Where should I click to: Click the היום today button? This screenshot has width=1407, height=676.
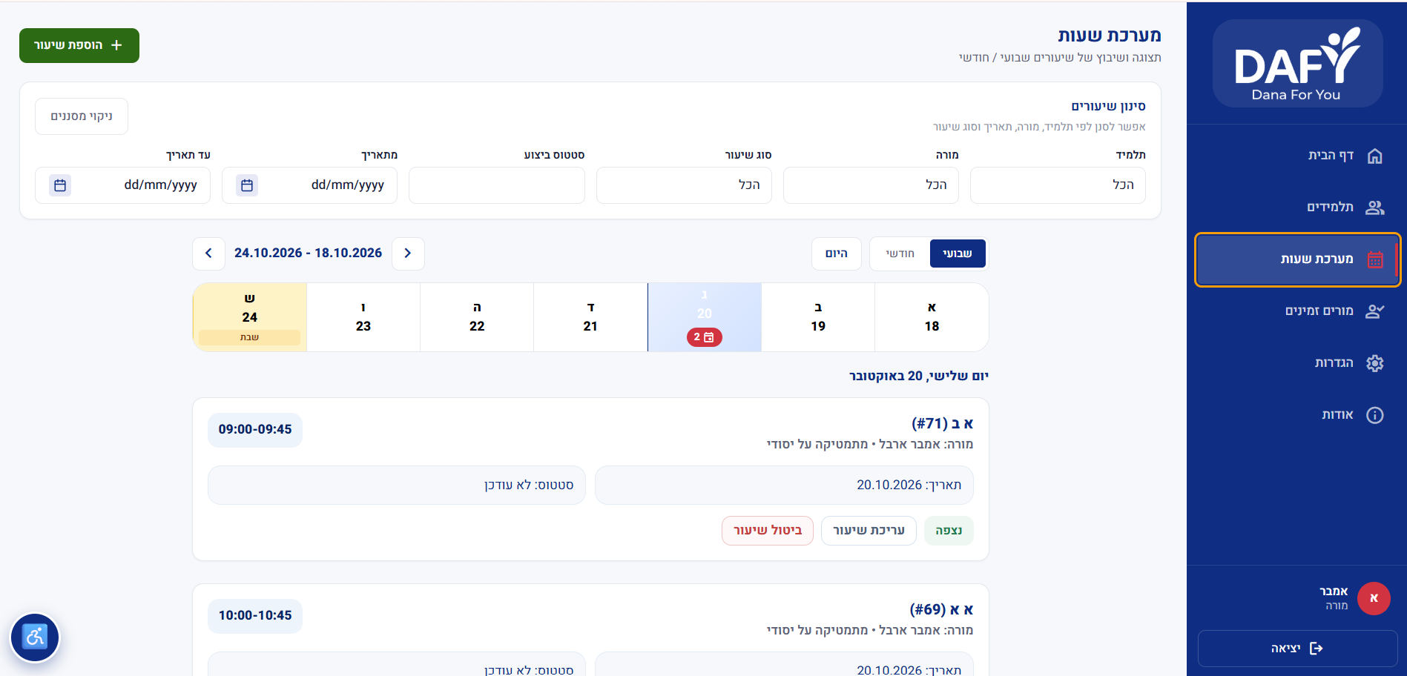coord(837,253)
